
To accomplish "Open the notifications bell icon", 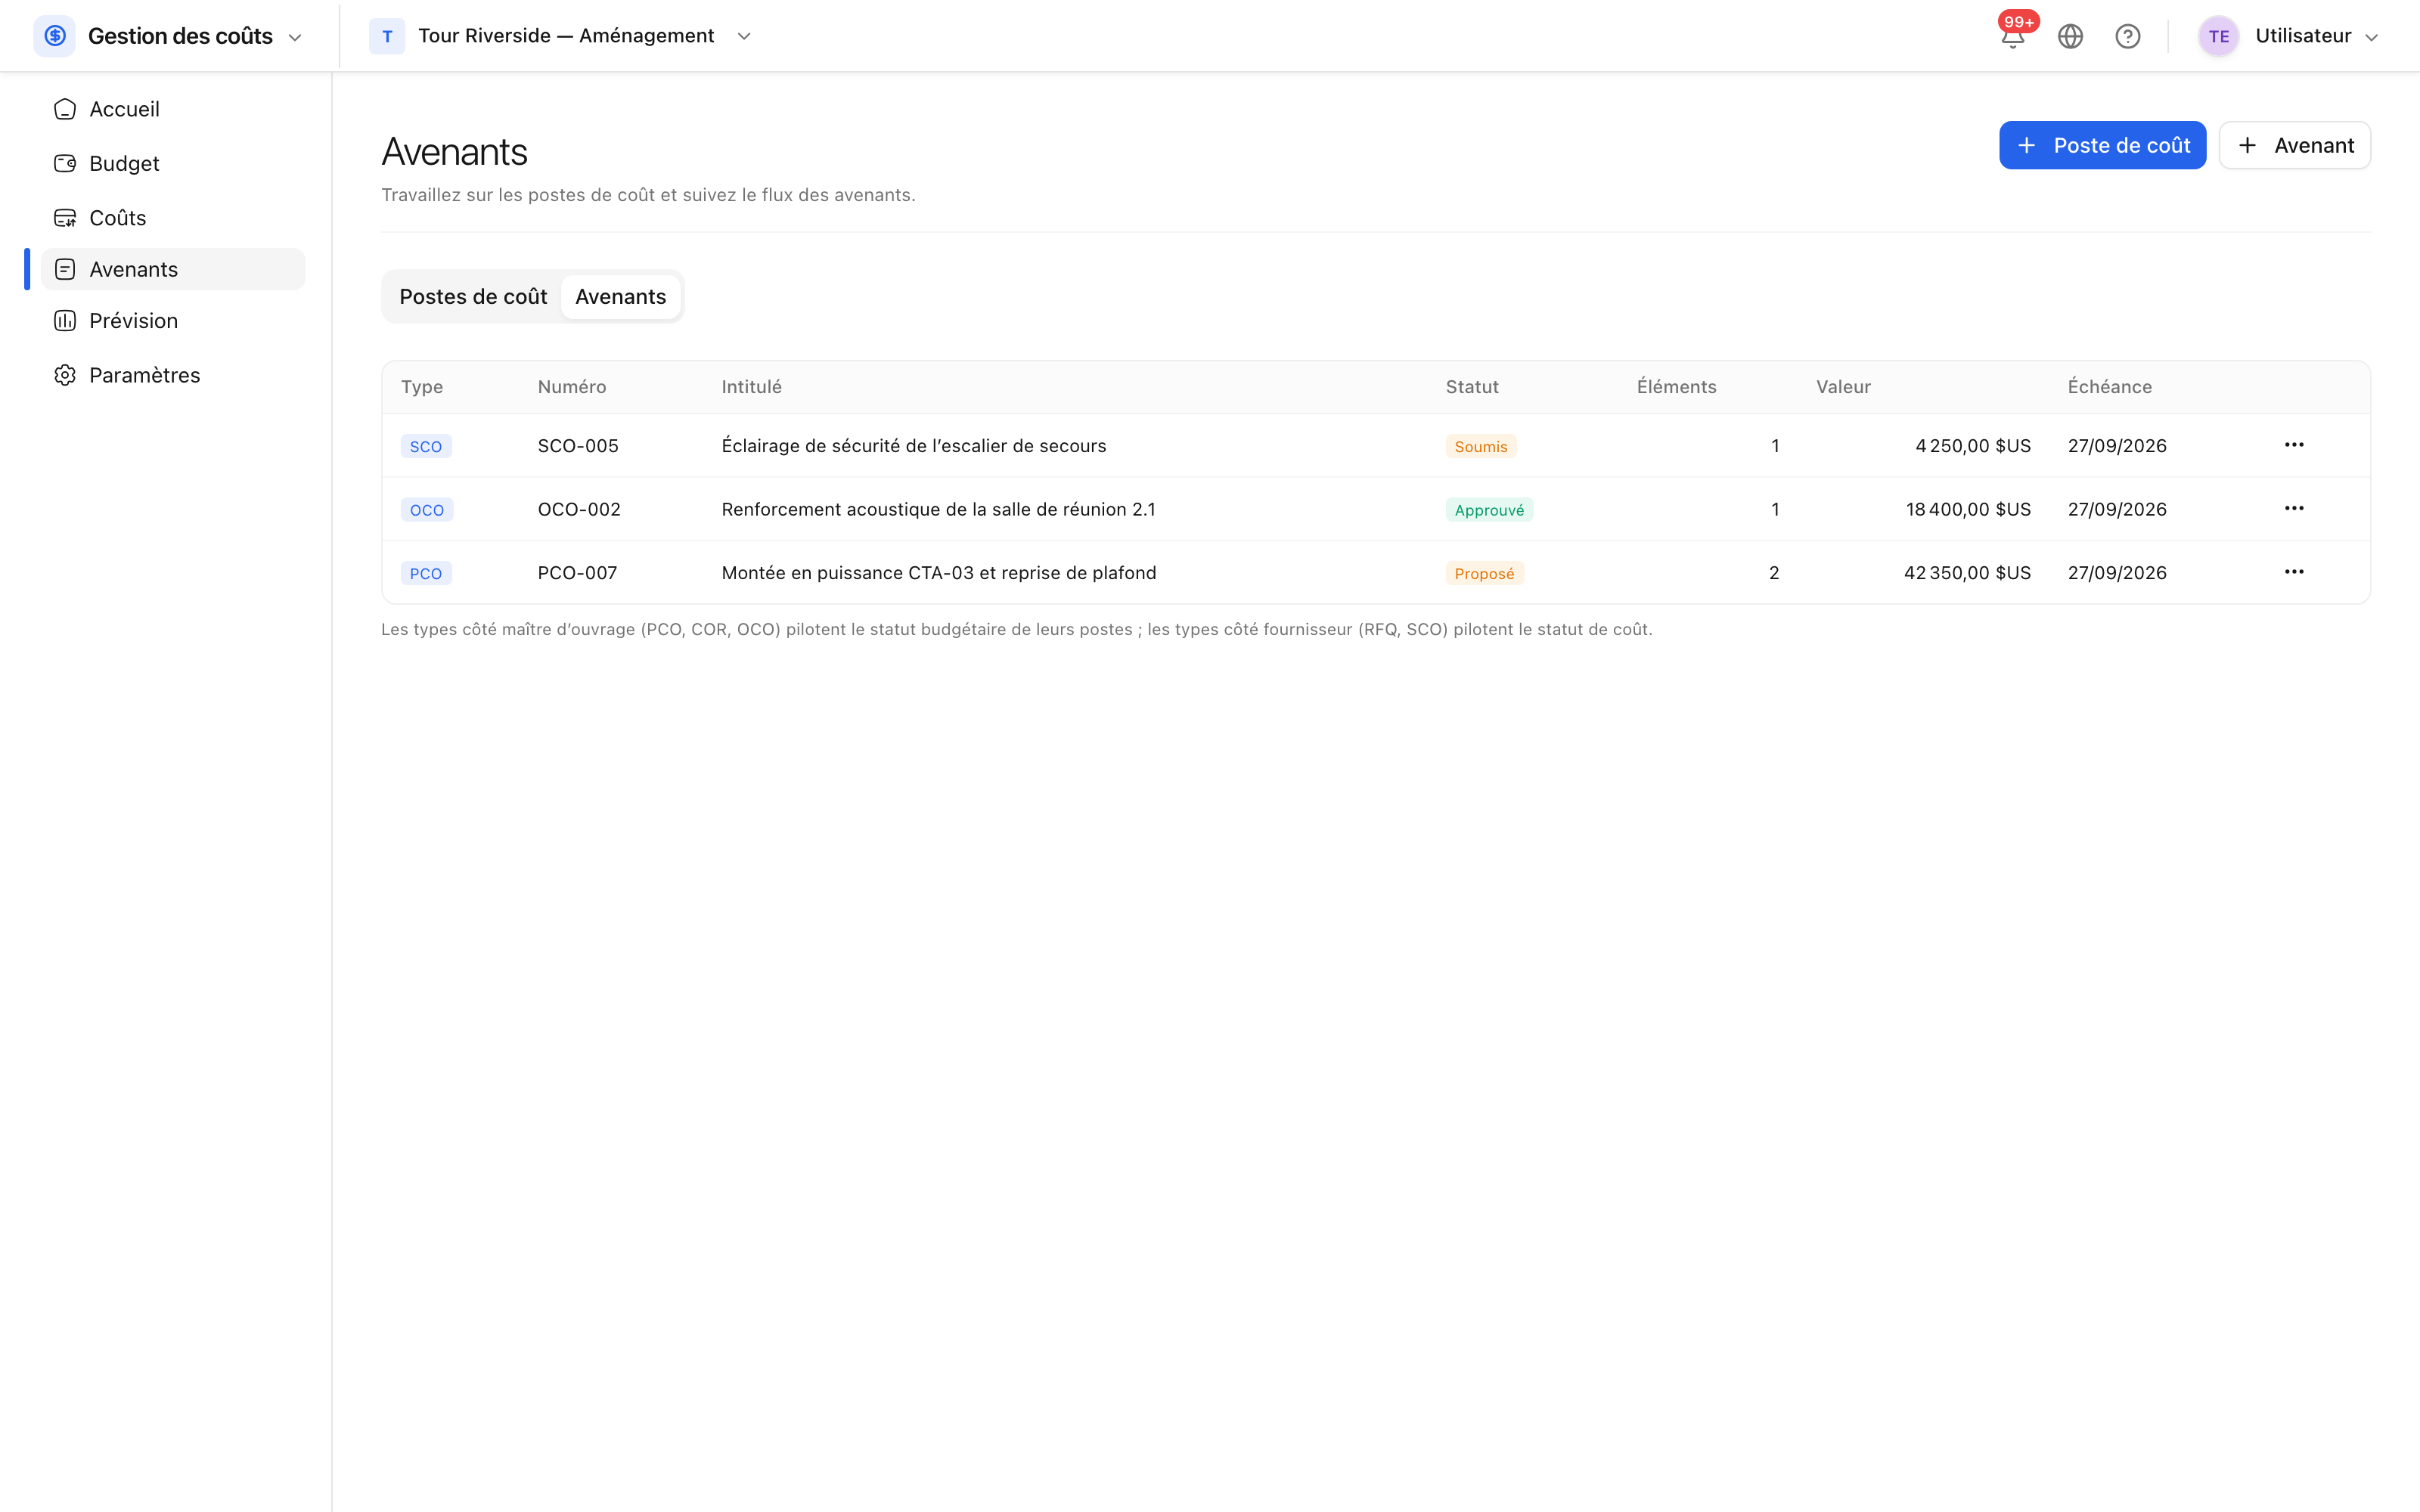I will pyautogui.click(x=2012, y=37).
